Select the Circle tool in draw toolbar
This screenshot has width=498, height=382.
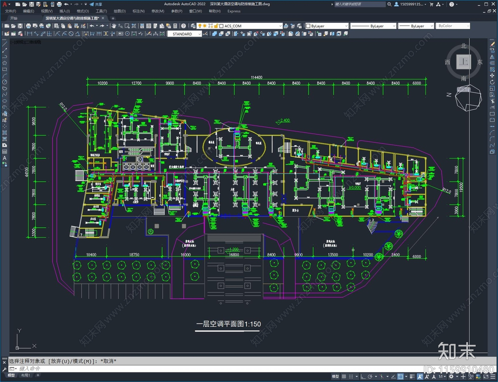(x=5, y=82)
